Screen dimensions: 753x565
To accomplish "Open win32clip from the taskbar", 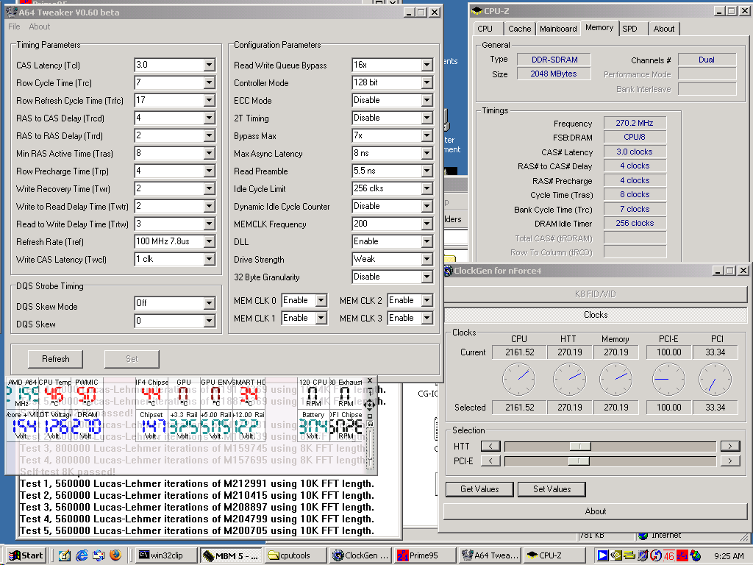I will [166, 555].
